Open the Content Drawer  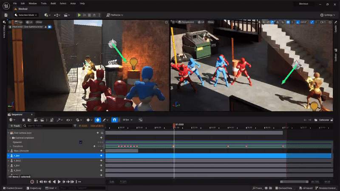14,188
